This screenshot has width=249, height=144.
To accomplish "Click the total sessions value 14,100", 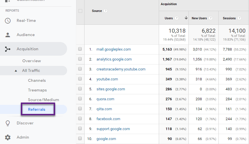I will pyautogui.click(x=237, y=31).
